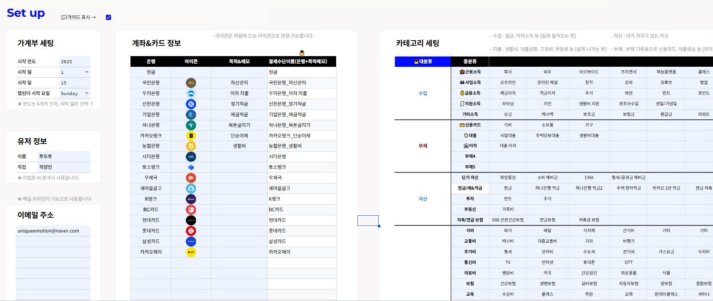
Task: Click the K뱅크 dark logo icon
Action: pyautogui.click(x=191, y=199)
